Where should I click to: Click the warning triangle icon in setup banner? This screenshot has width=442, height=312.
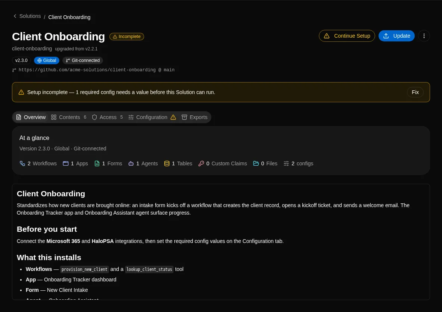coord(21,92)
